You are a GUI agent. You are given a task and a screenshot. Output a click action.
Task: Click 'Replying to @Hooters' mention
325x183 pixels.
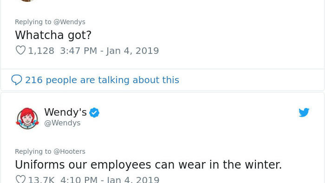[69, 151]
